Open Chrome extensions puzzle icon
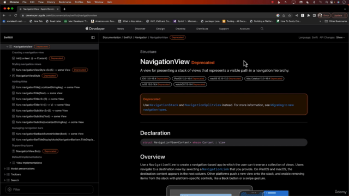The height and width of the screenshot is (196, 349). click(308, 15)
